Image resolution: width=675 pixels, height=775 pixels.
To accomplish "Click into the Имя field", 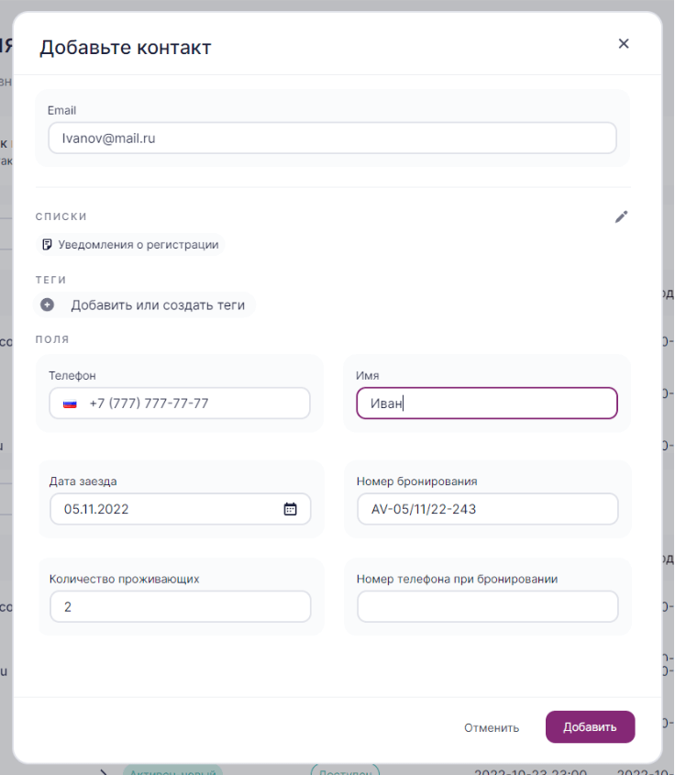I will (x=487, y=404).
